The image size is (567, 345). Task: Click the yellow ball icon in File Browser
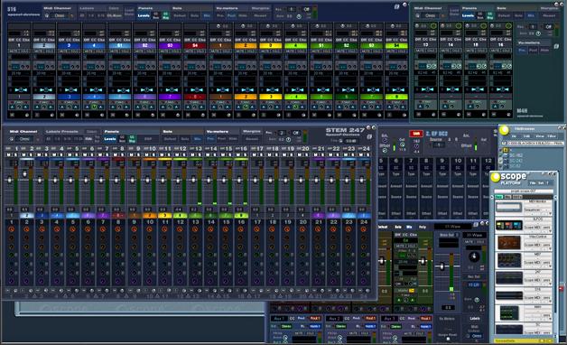[504, 130]
